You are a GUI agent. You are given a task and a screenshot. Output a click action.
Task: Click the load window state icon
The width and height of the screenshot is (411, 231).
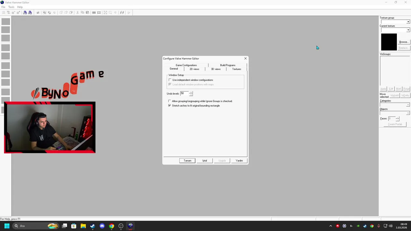tap(25, 13)
